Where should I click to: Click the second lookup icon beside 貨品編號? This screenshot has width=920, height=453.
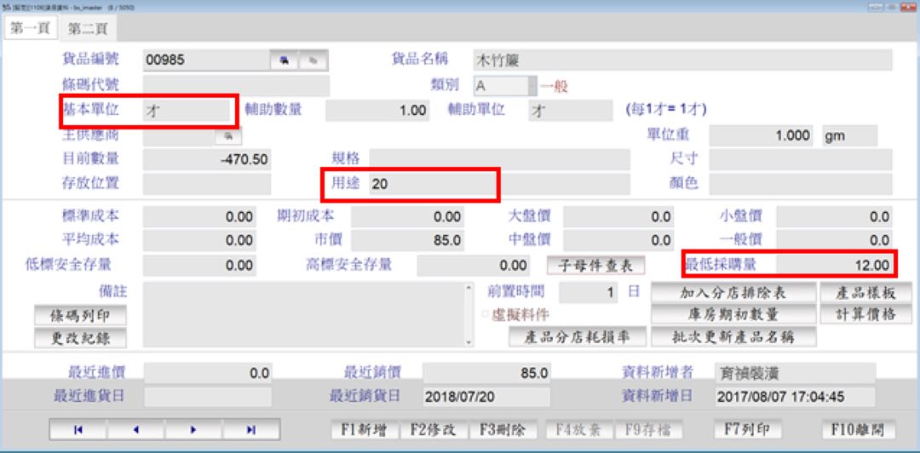coord(313,60)
